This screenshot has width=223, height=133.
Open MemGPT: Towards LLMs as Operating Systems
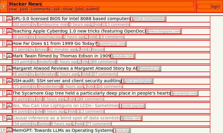click(63, 130)
